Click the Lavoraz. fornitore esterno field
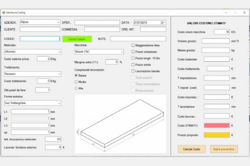250x166 pixels. pos(53,148)
